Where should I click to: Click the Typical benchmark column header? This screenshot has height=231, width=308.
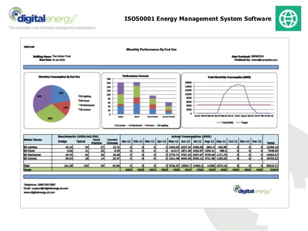point(81,141)
